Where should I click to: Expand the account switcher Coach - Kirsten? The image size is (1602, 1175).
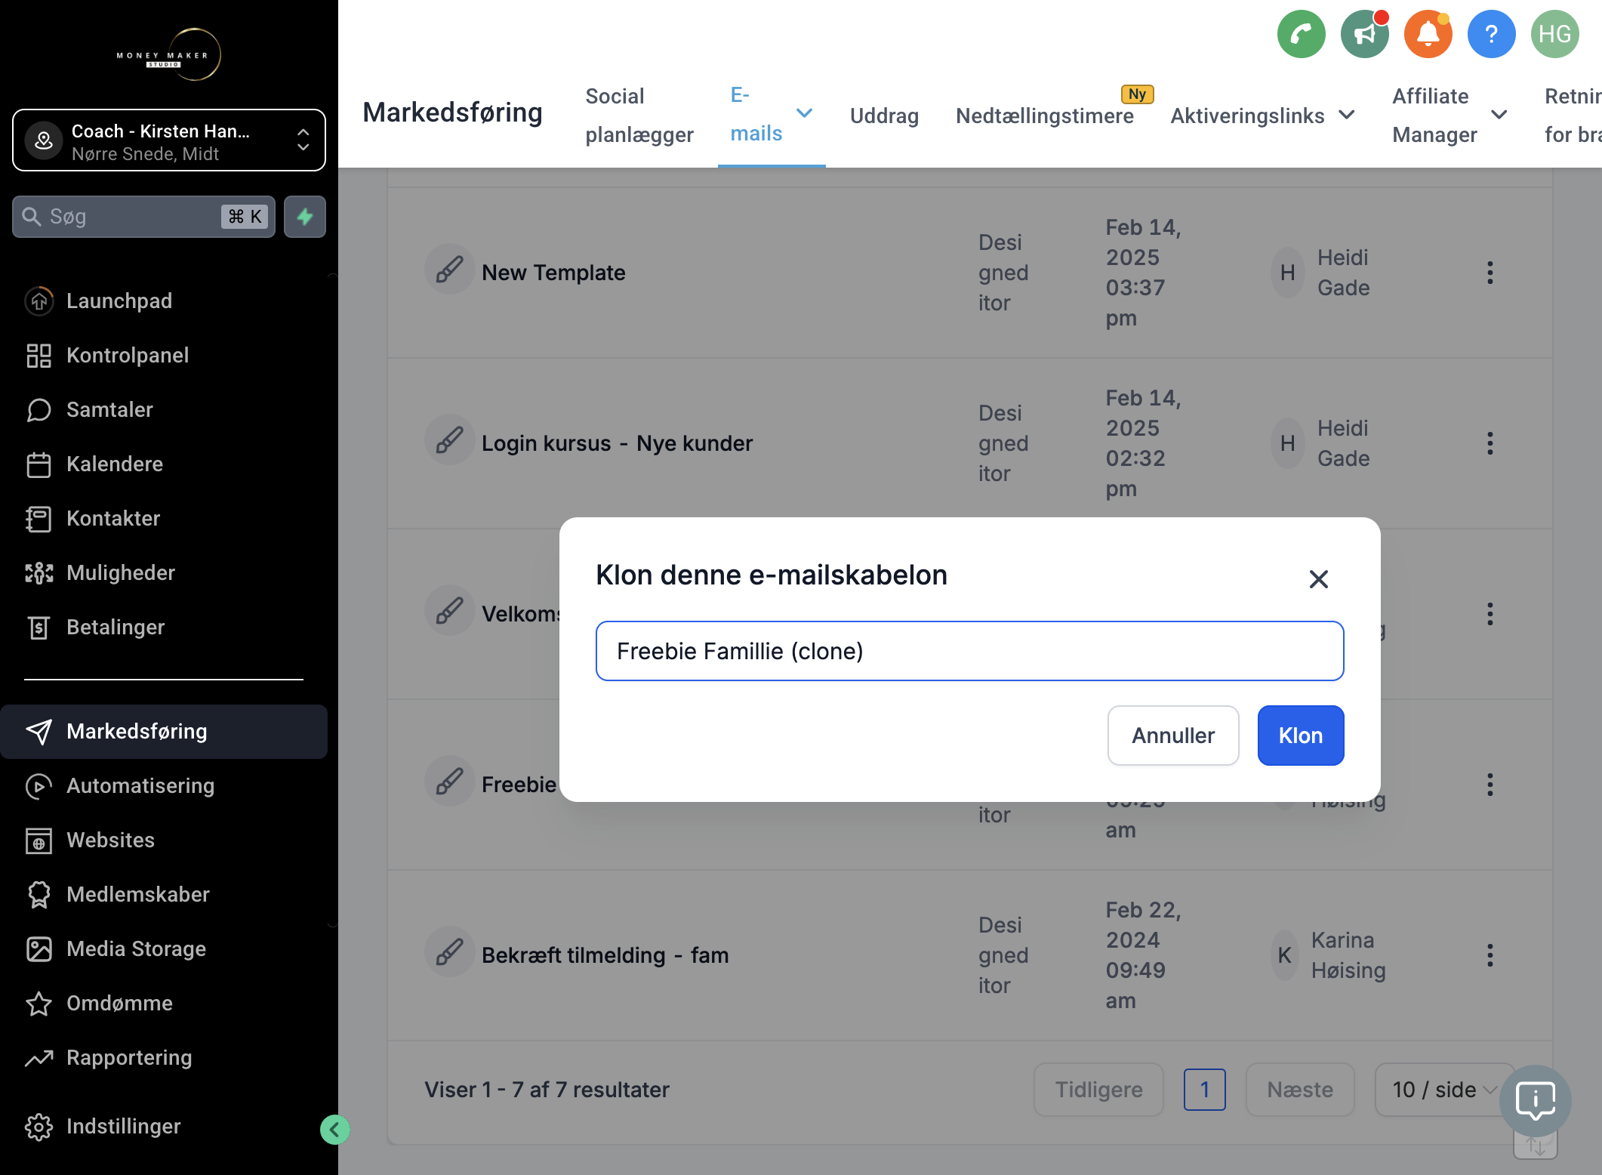(169, 140)
